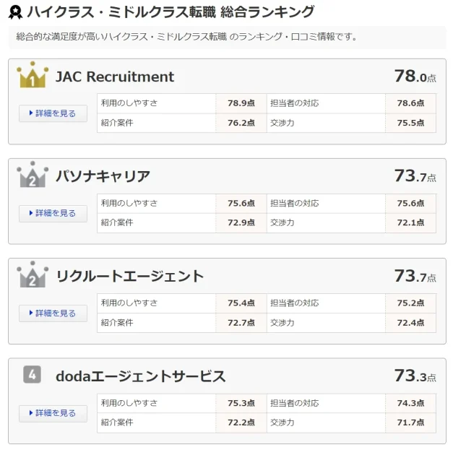The height and width of the screenshot is (455, 453).
Task: Click JAC Recruitment's 78.0点 overall score
Action: (x=415, y=76)
